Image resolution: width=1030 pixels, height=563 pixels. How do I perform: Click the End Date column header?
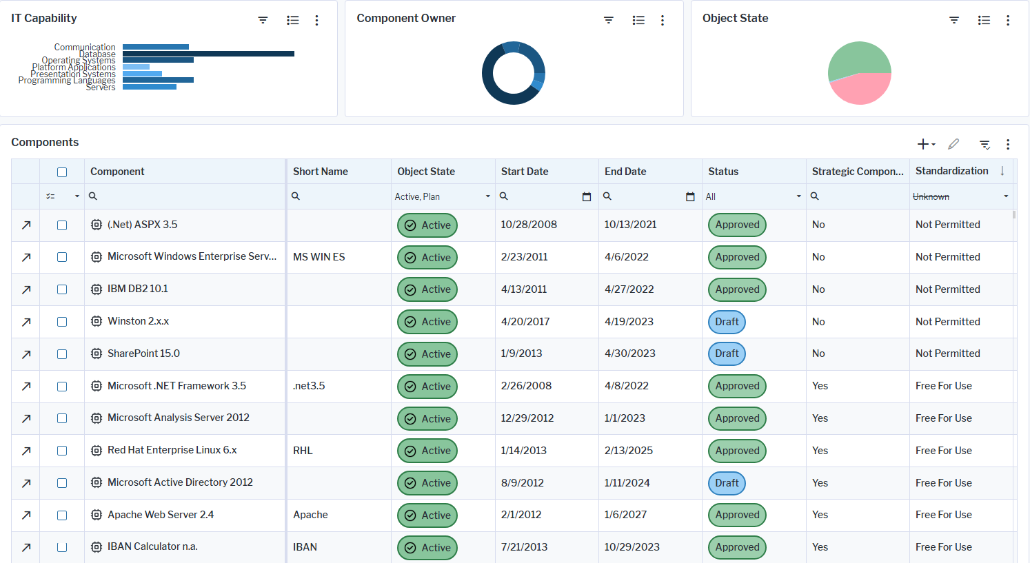[625, 172]
